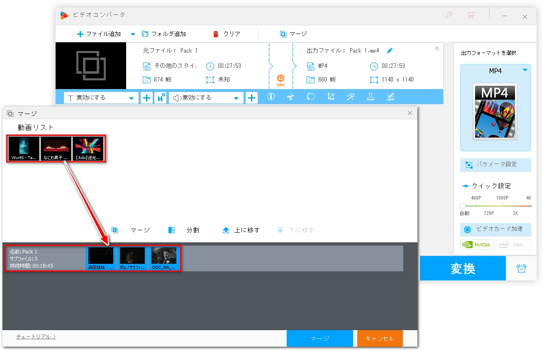Click the GPU acceleration chip icon

coord(281,80)
